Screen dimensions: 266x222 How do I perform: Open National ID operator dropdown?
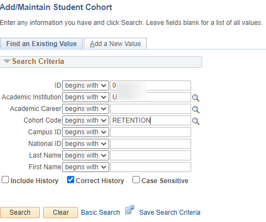coord(85,144)
